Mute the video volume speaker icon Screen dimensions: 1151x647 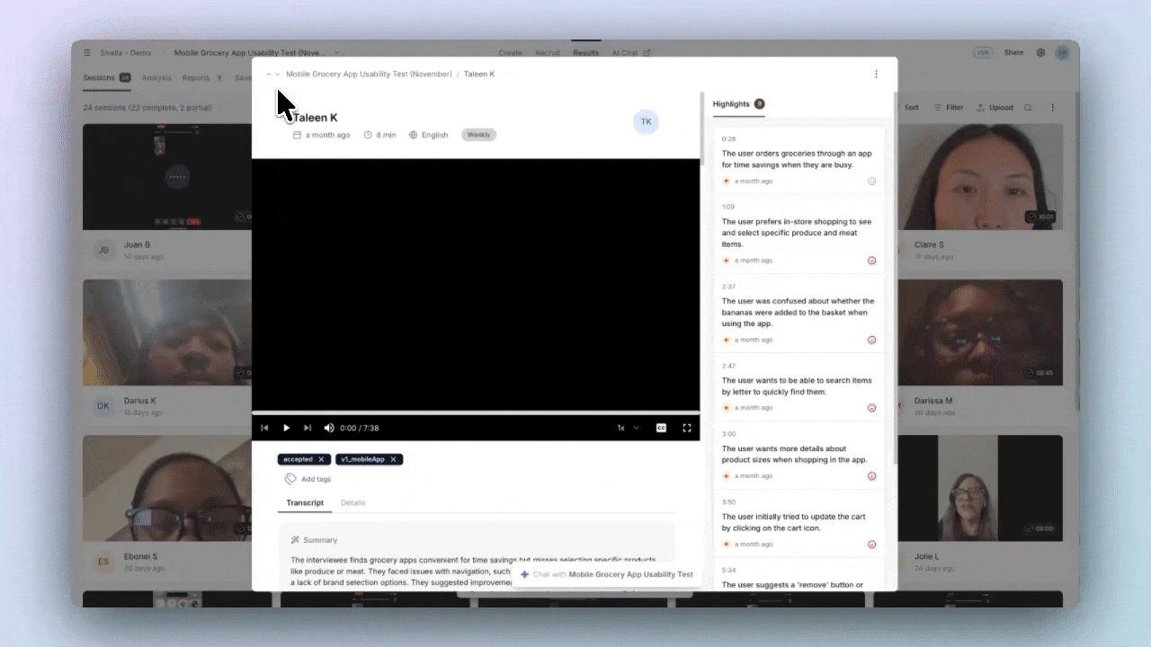[329, 428]
